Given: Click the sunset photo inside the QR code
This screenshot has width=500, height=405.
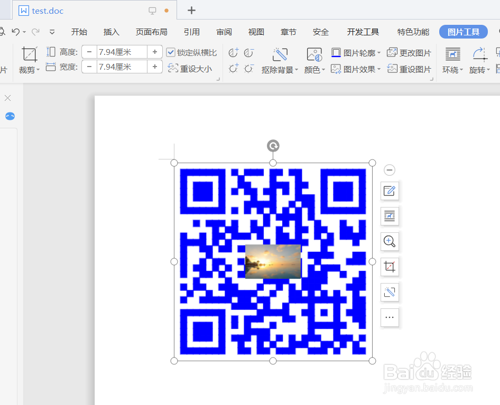Looking at the screenshot, I should point(273,261).
